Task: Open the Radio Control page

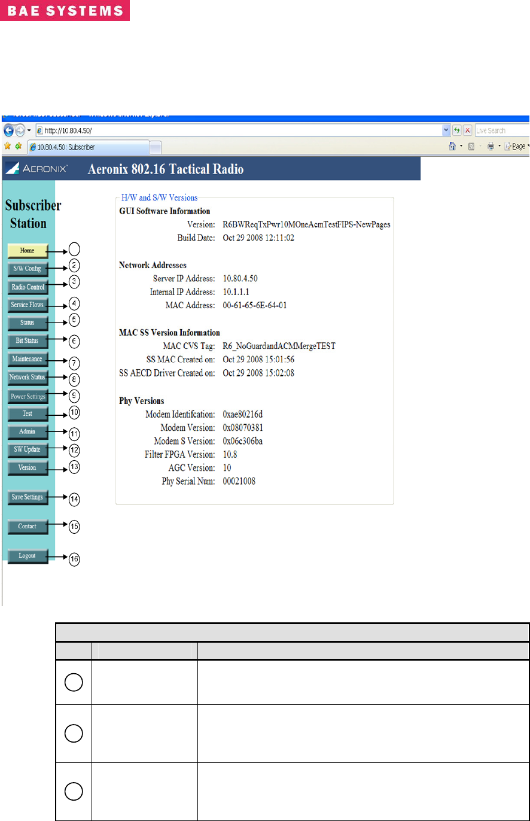Action: point(28,287)
